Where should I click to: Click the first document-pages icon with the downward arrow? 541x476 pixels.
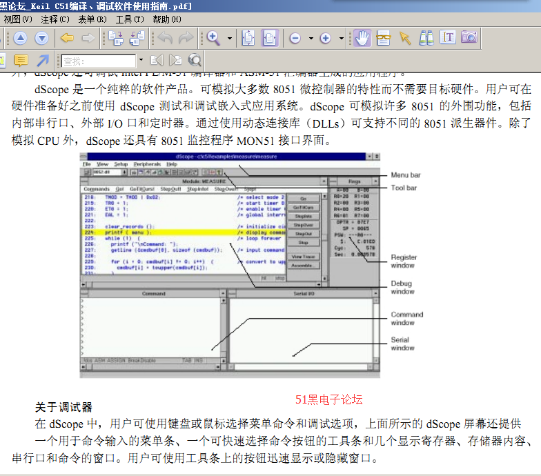116,38
